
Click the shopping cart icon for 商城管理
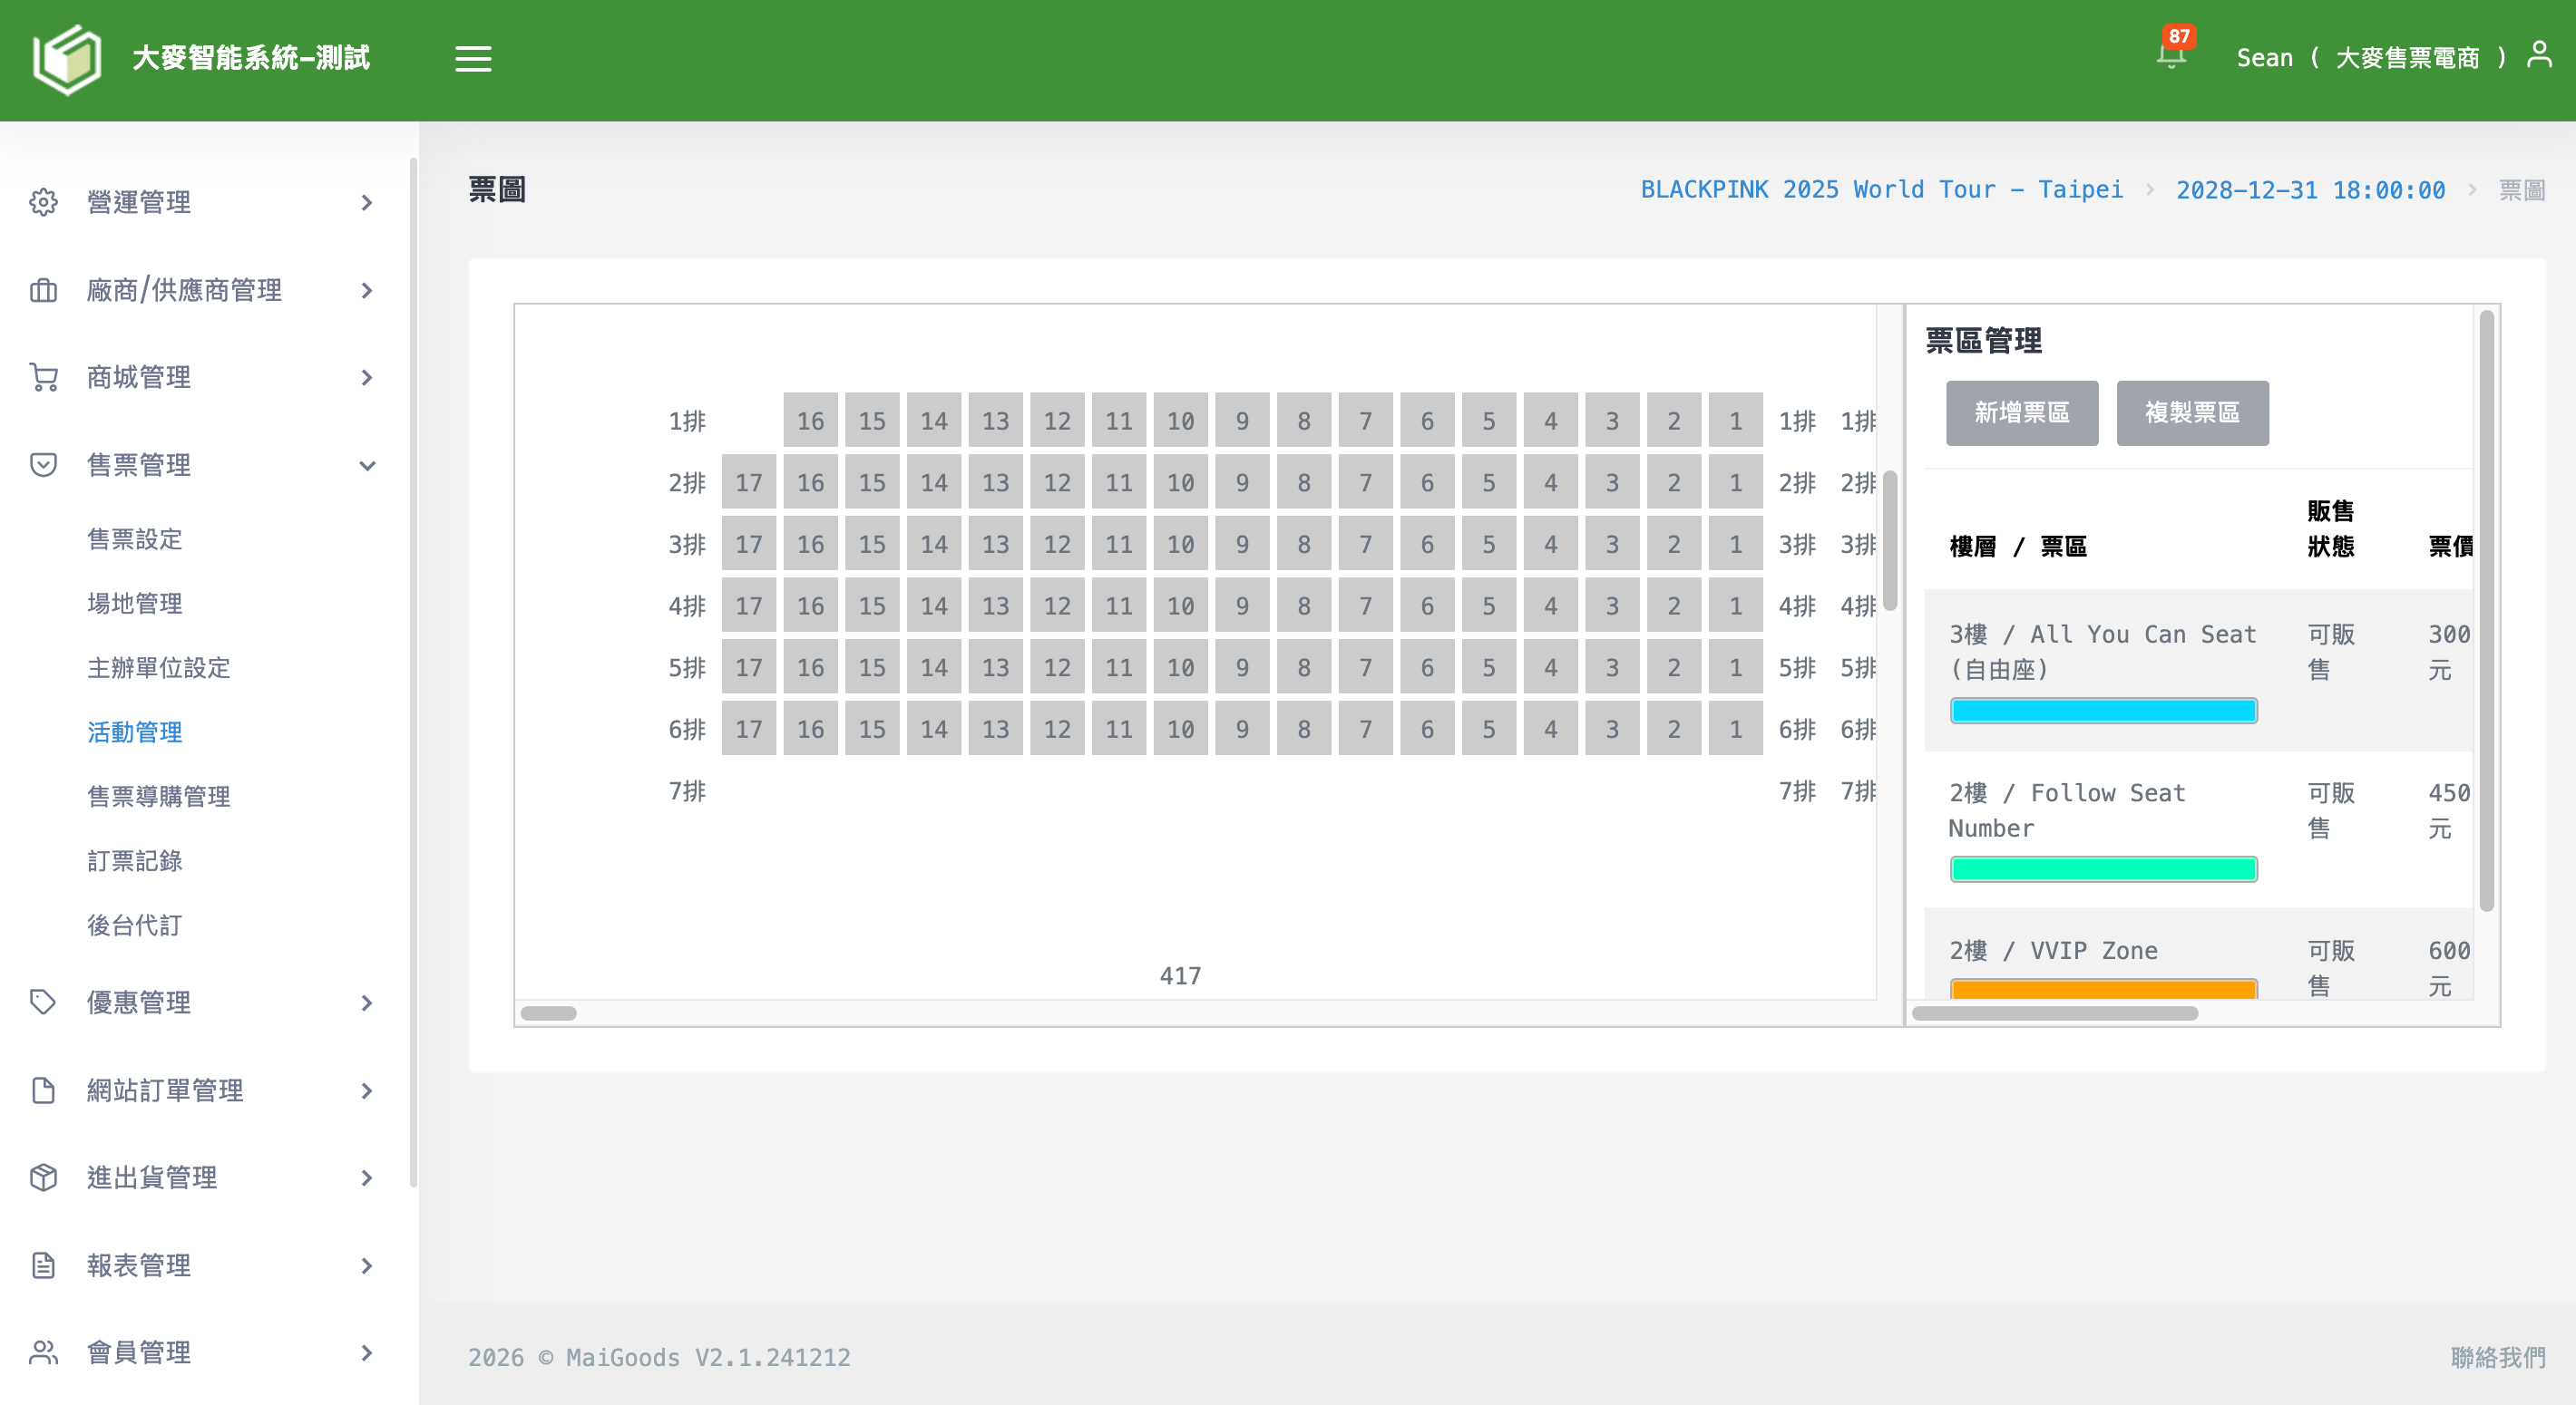point(43,378)
